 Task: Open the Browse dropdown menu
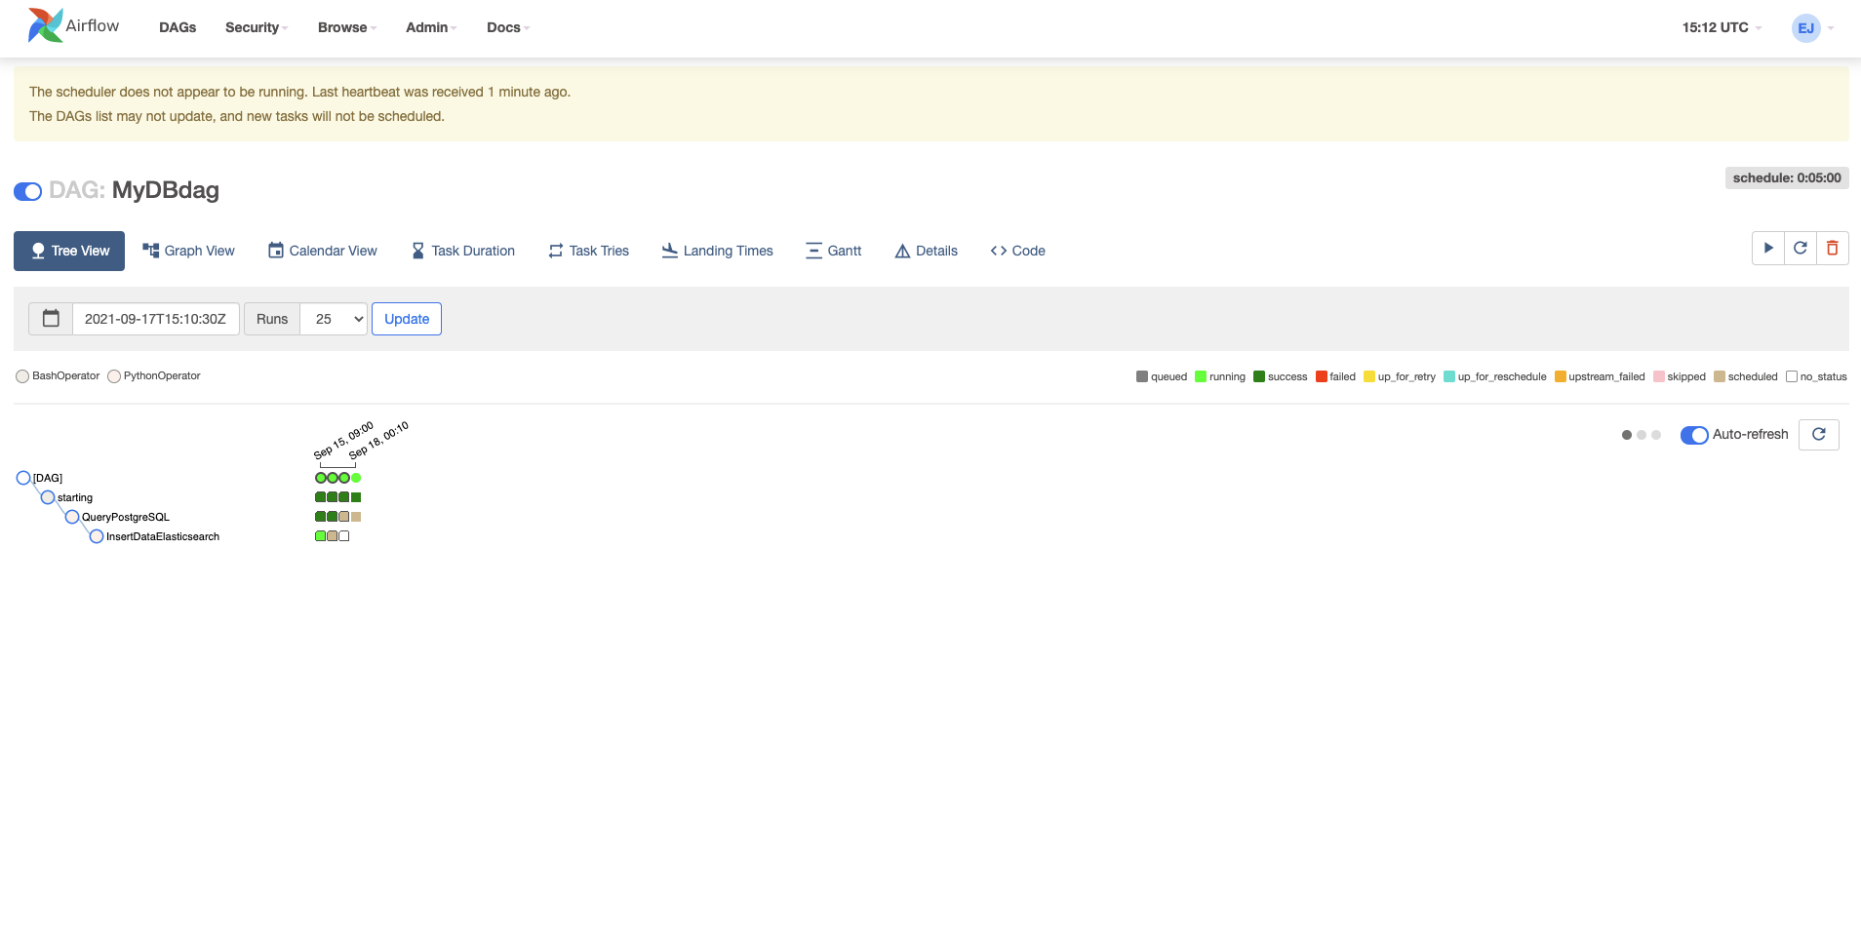(347, 27)
